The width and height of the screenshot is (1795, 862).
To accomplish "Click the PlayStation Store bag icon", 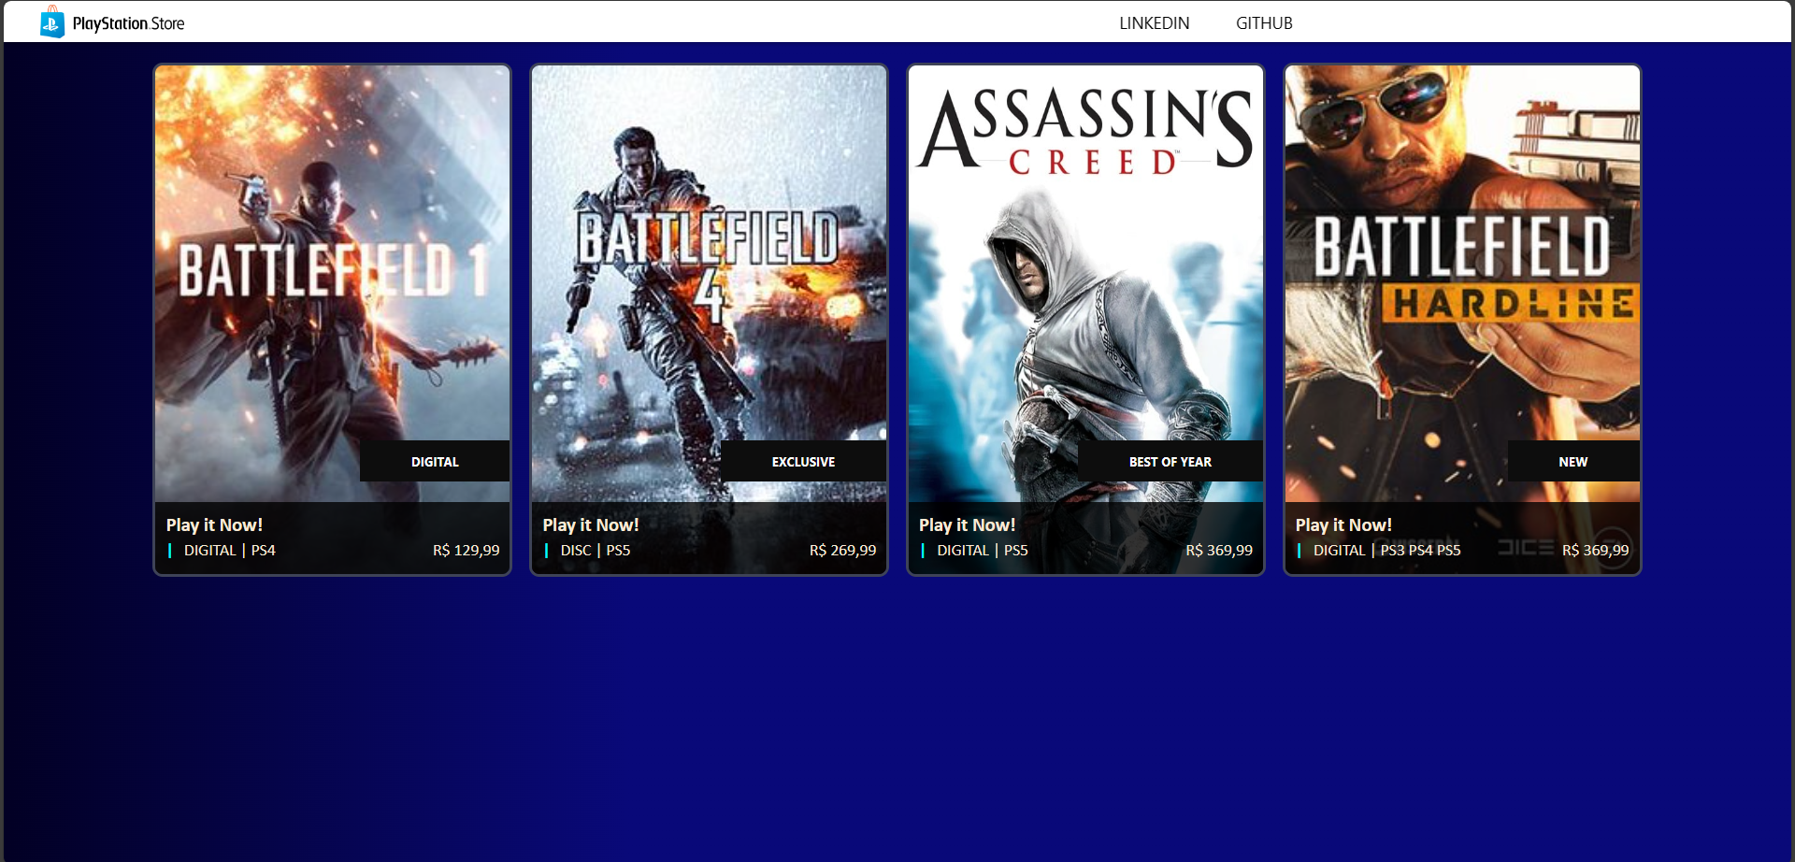I will [51, 22].
